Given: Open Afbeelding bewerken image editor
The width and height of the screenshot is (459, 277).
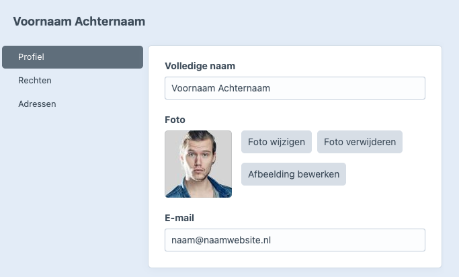Looking at the screenshot, I should point(293,174).
